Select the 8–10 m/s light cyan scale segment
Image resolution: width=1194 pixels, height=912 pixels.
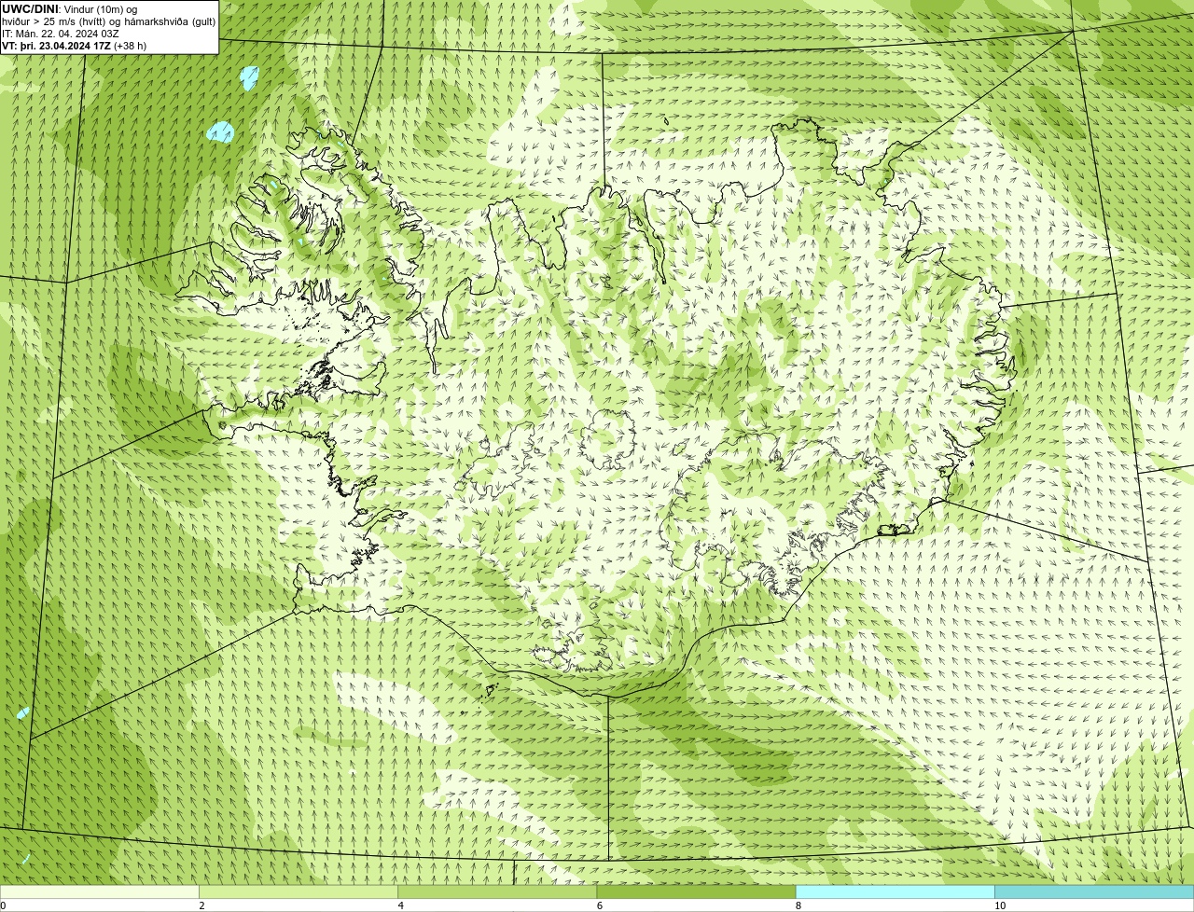click(895, 891)
